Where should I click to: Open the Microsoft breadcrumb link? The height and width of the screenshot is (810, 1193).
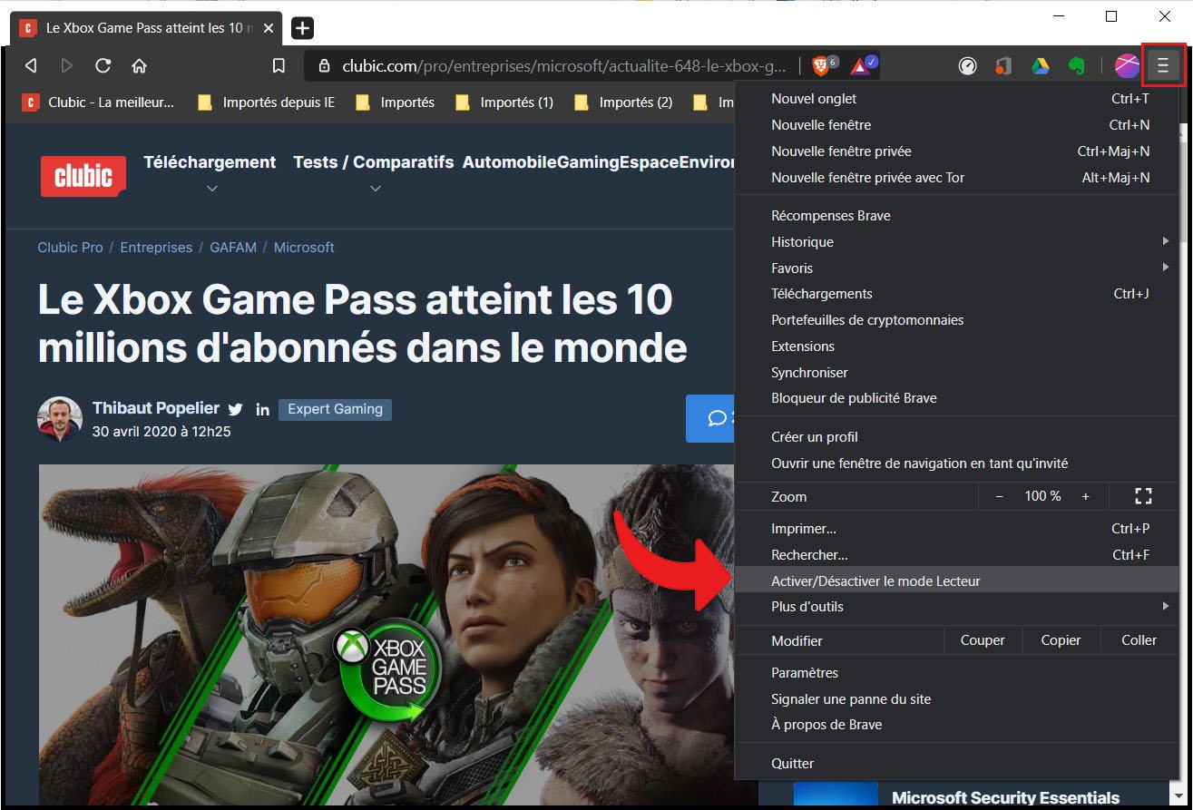tap(304, 247)
